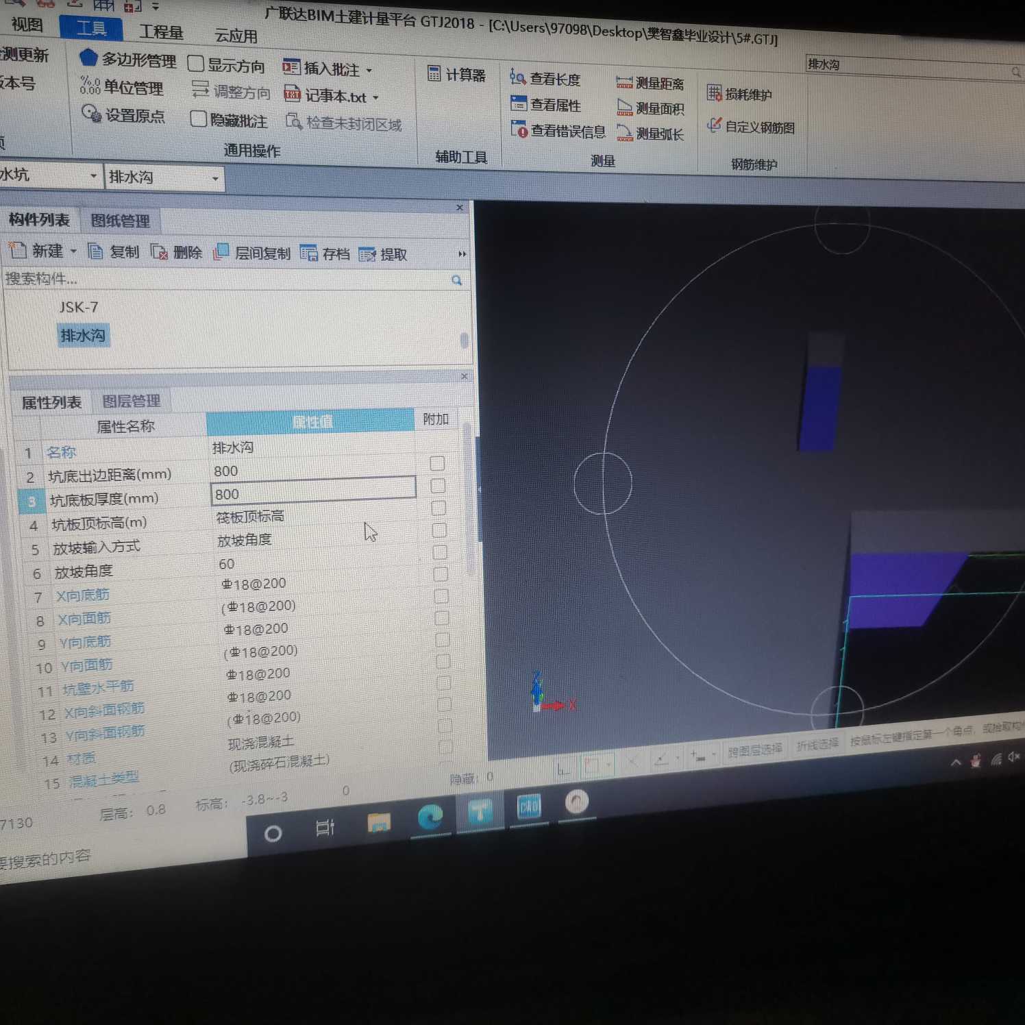Open 自定义钢筋图 custom rebar diagram
The height and width of the screenshot is (1025, 1025).
point(751,127)
